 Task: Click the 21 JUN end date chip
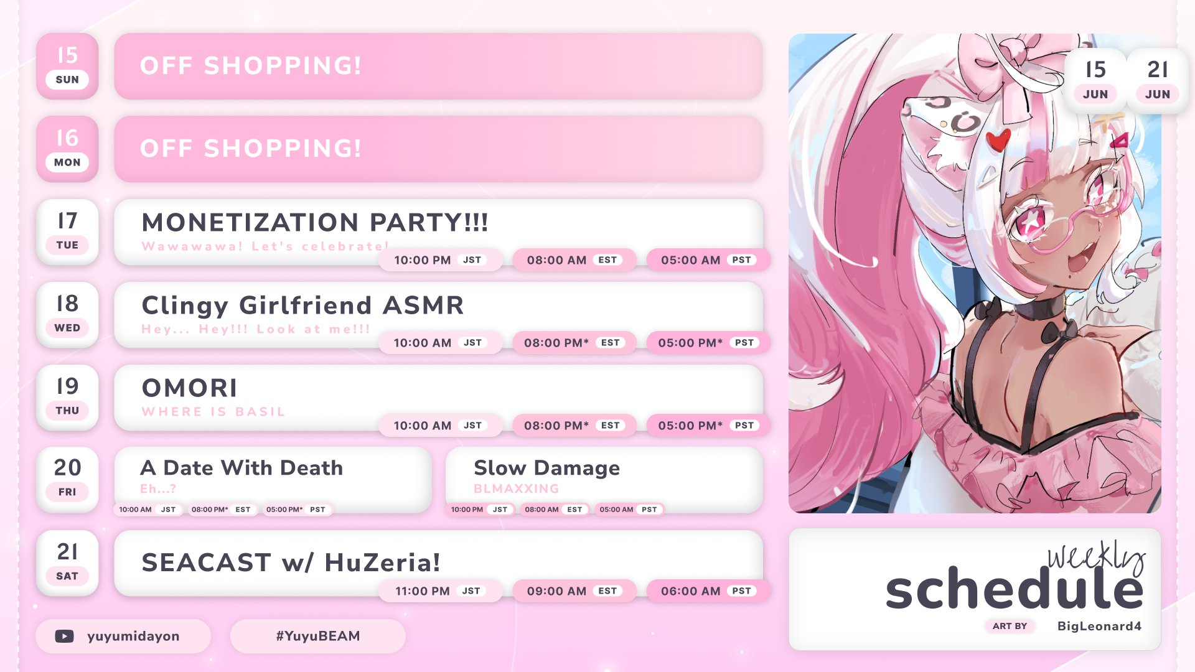pos(1158,81)
